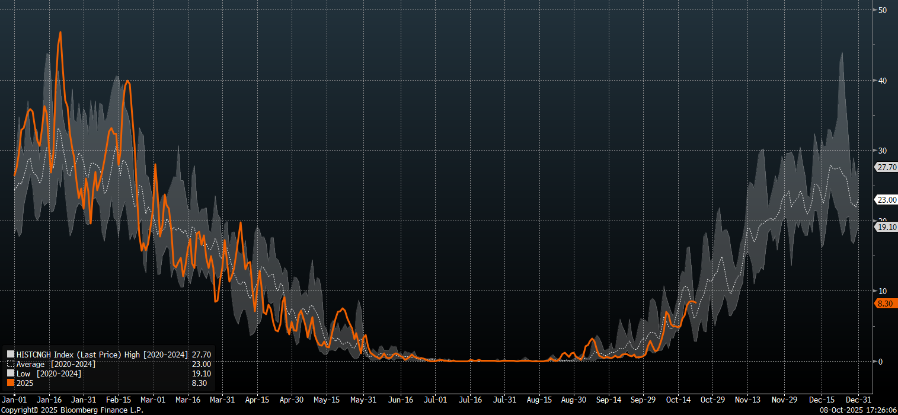Click the 19.10 Low value axis tag

click(887, 226)
